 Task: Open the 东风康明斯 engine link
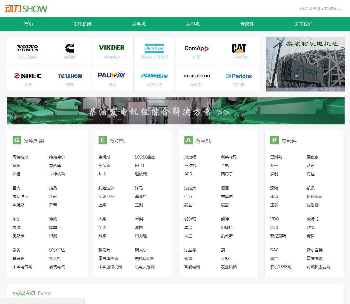[x=145, y=258]
